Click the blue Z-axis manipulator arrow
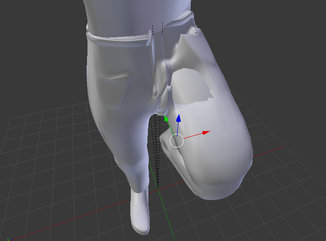326x241 pixels. coord(179,118)
